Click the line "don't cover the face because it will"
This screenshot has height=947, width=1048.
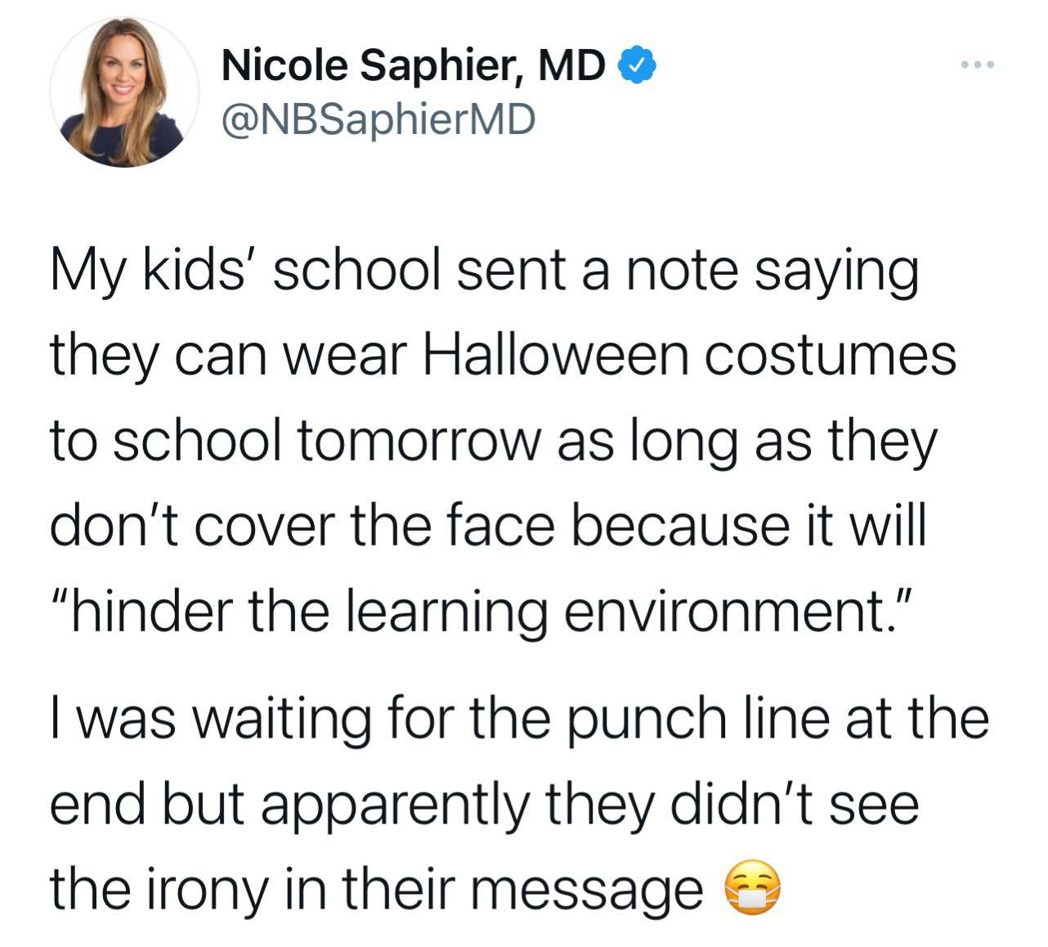pyautogui.click(x=489, y=525)
